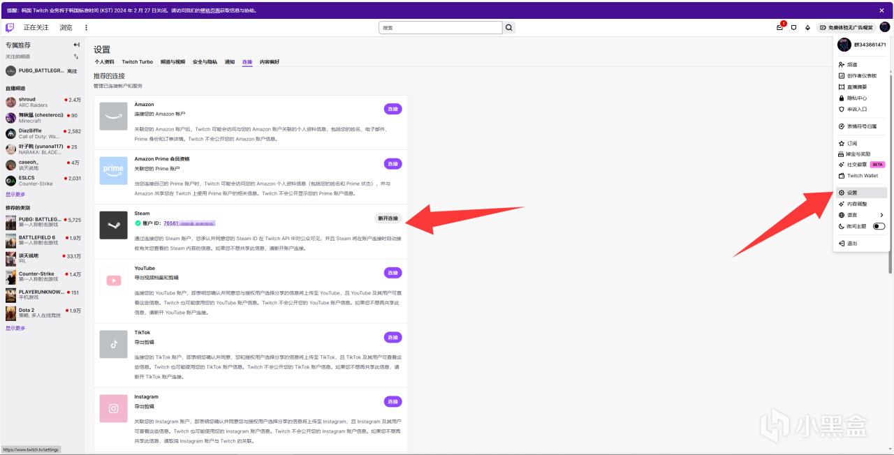The width and height of the screenshot is (894, 455).
Task: Switch to the 通知 tab
Action: coord(230,62)
